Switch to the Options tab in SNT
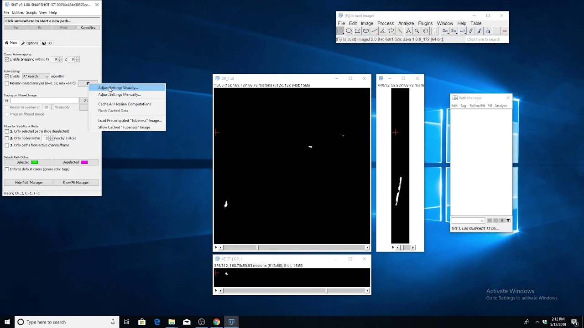The height and width of the screenshot is (328, 584). click(30, 43)
